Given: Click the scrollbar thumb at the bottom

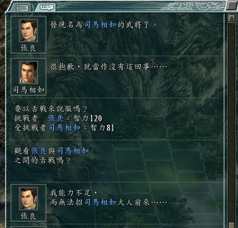Looking at the screenshot, I should (232, 225).
